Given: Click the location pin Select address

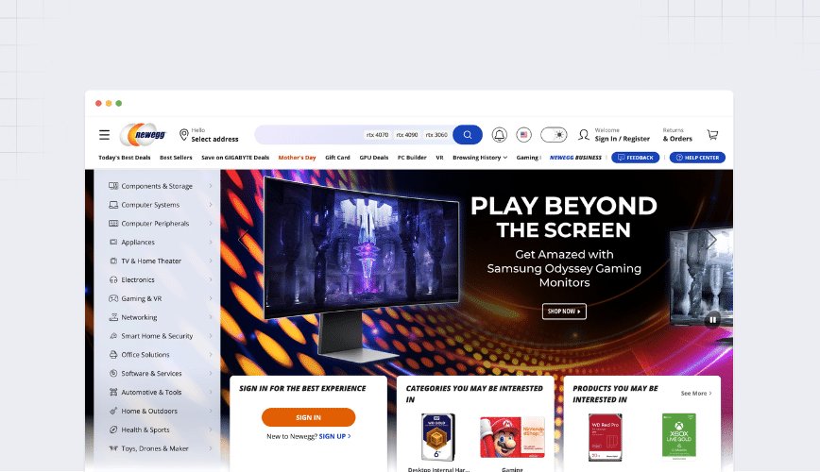Looking at the screenshot, I should click(x=209, y=135).
